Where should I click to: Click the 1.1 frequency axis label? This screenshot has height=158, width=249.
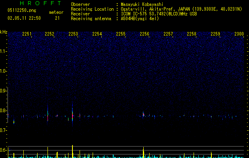coord(4,51)
